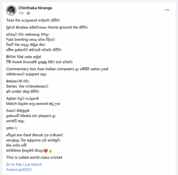Click the globe public privacy icon
The width and height of the screenshot is (178, 175).
[28, 13]
